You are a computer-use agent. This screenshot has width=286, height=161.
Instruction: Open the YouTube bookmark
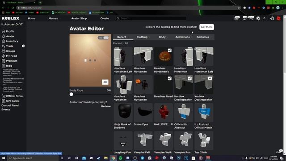(x=17, y=13)
